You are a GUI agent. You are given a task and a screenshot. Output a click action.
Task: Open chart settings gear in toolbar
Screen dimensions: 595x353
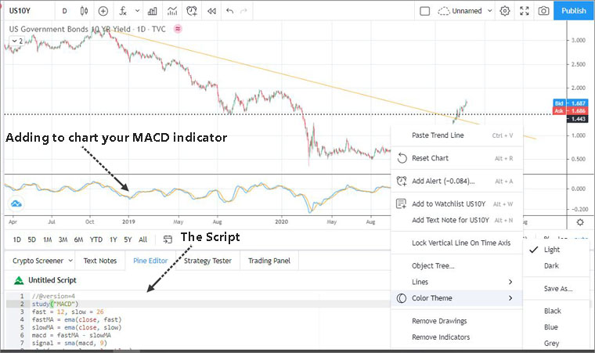(x=505, y=11)
